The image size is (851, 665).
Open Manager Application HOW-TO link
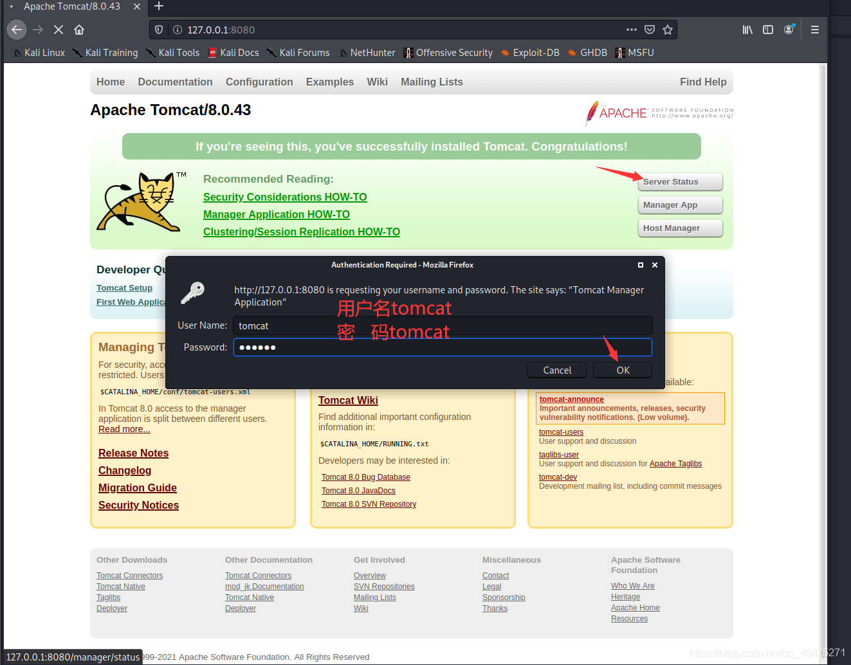[277, 214]
